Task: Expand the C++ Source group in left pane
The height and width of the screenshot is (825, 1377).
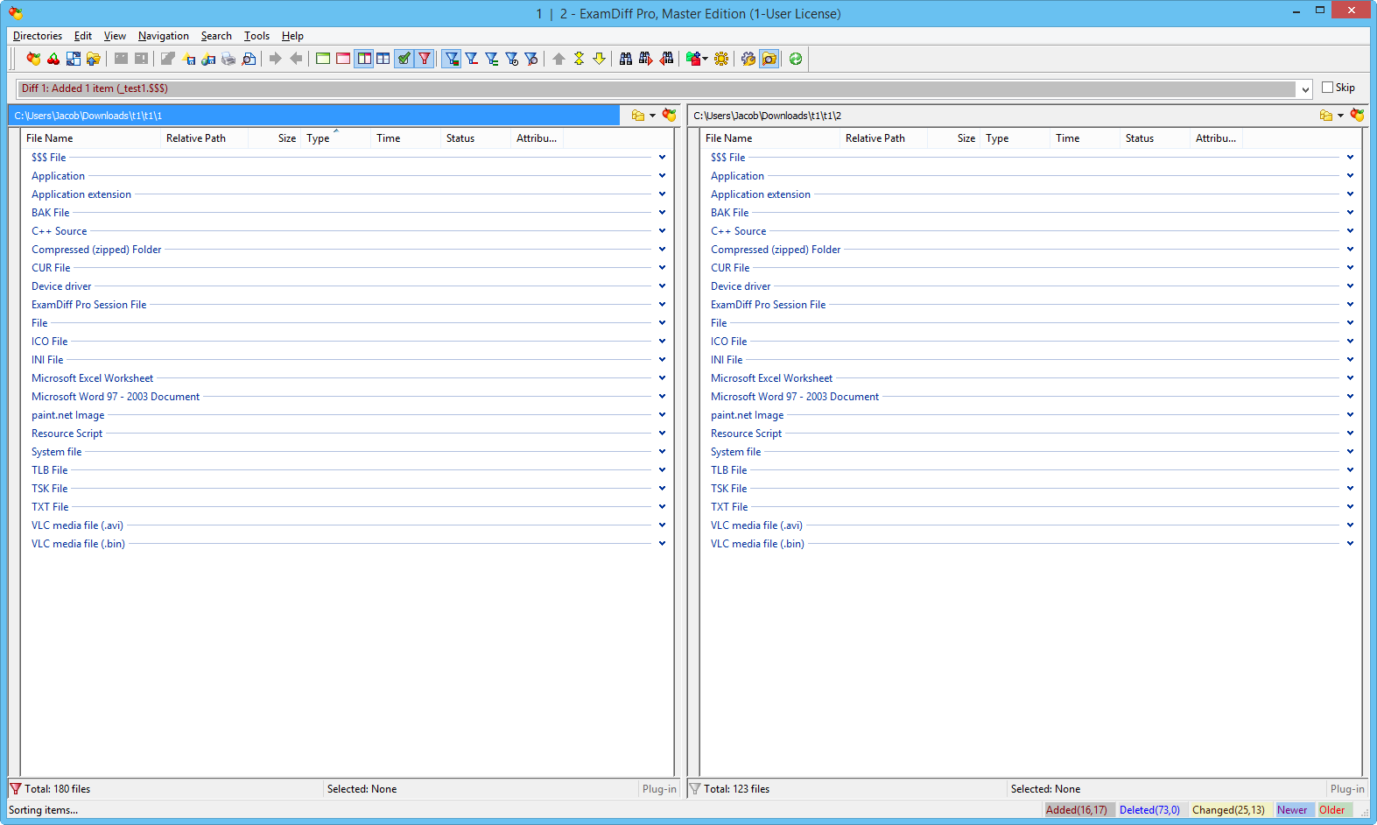Action: pos(662,231)
